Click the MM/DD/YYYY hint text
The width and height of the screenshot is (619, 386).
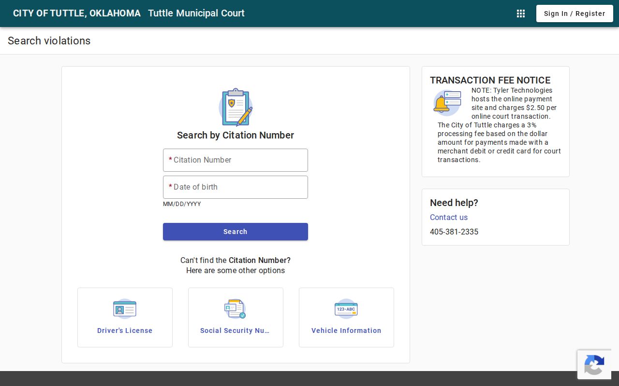click(x=182, y=204)
